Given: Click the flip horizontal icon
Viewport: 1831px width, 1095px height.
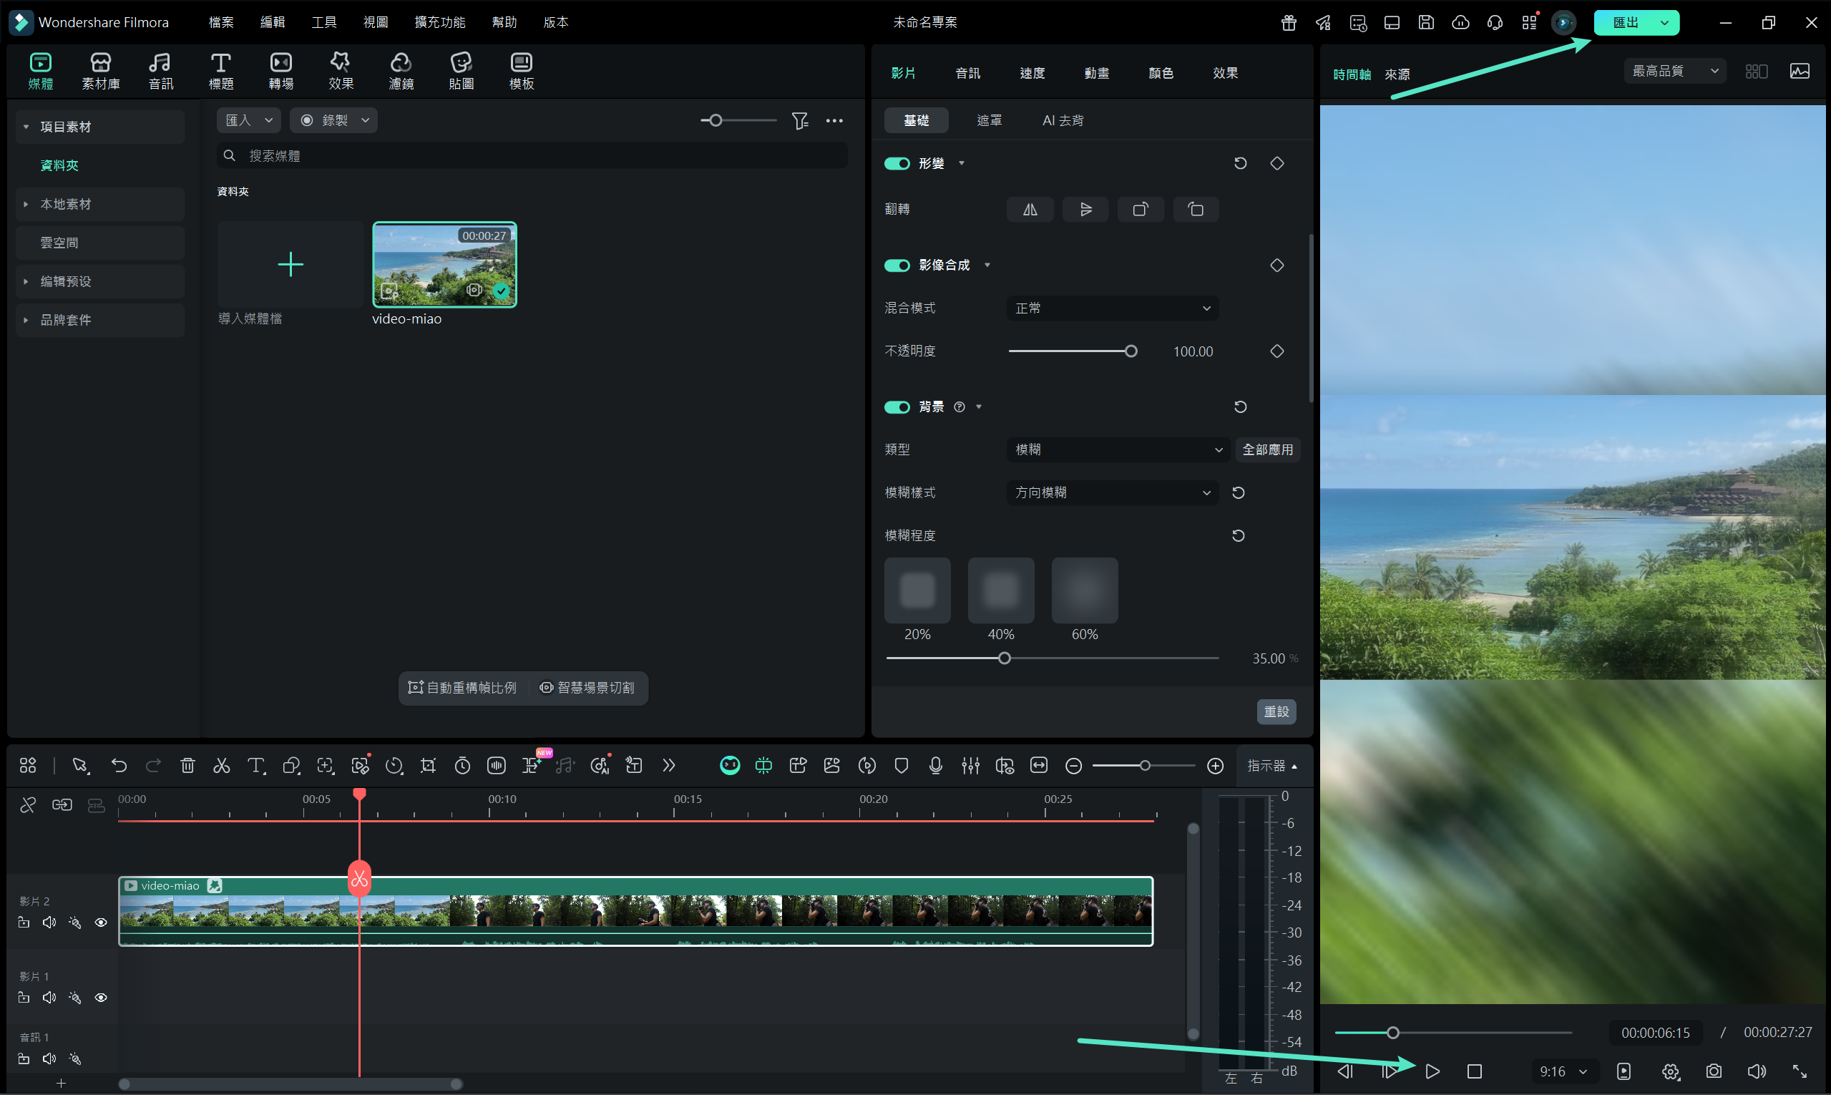Looking at the screenshot, I should click(1030, 210).
